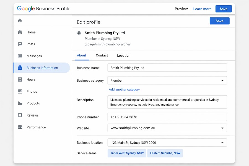The width and height of the screenshot is (249, 166).
Task: Open the Learn more link
Action: [202, 9]
